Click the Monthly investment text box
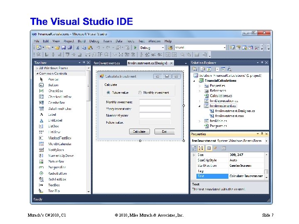299x224 pixels. pos(155,102)
